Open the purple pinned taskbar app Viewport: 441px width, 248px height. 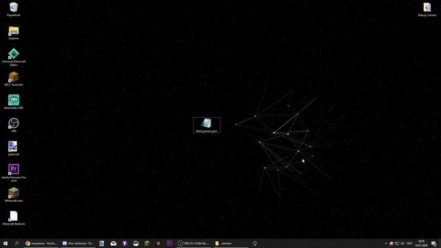tap(125, 243)
